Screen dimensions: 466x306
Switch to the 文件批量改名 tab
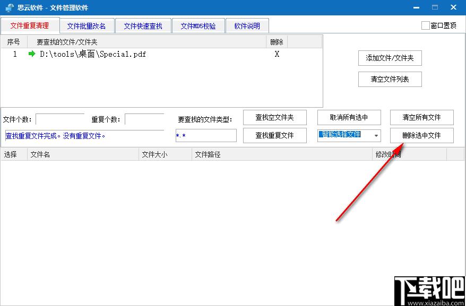pyautogui.click(x=87, y=26)
